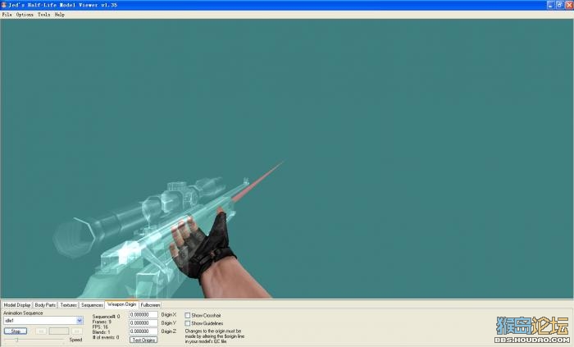Close the Model Viewer window
574x347 pixels.
(569, 5)
